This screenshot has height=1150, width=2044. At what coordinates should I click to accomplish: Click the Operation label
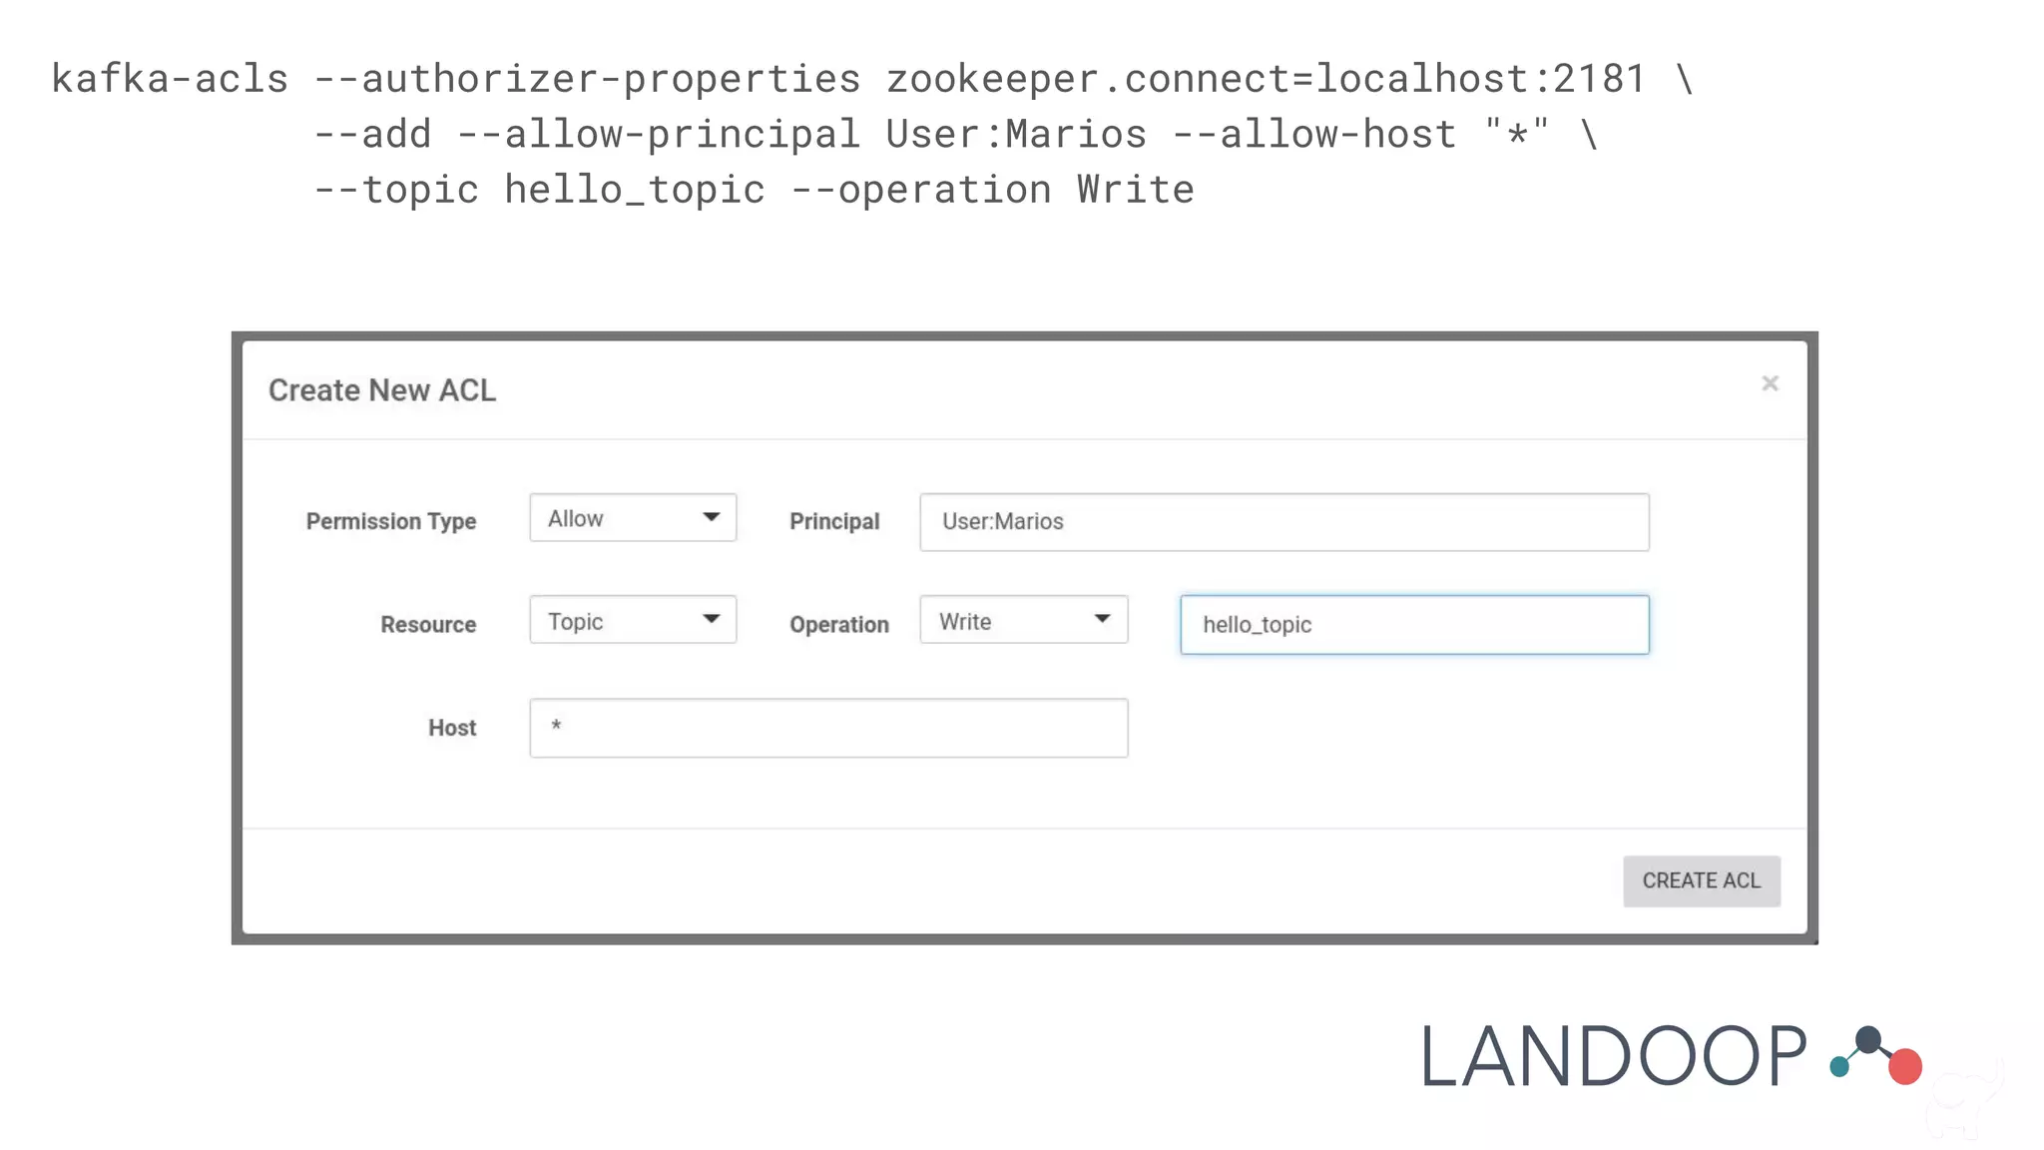839,625
